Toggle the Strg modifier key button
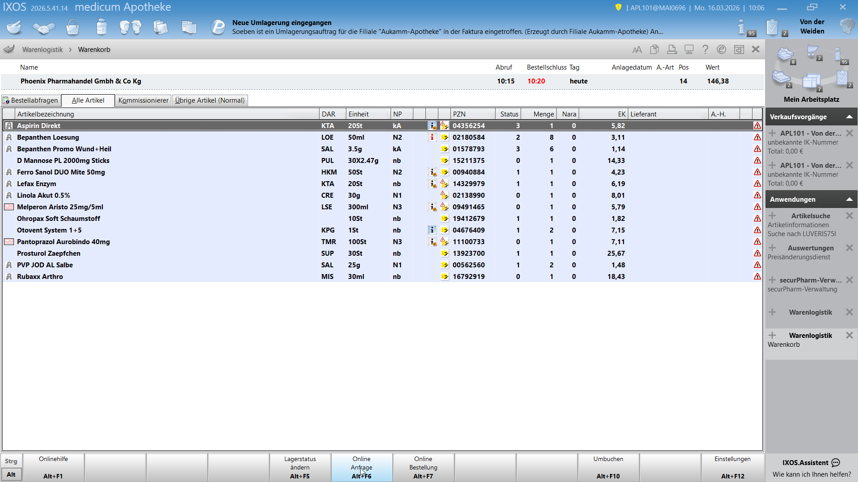This screenshot has width=858, height=482. (x=11, y=461)
